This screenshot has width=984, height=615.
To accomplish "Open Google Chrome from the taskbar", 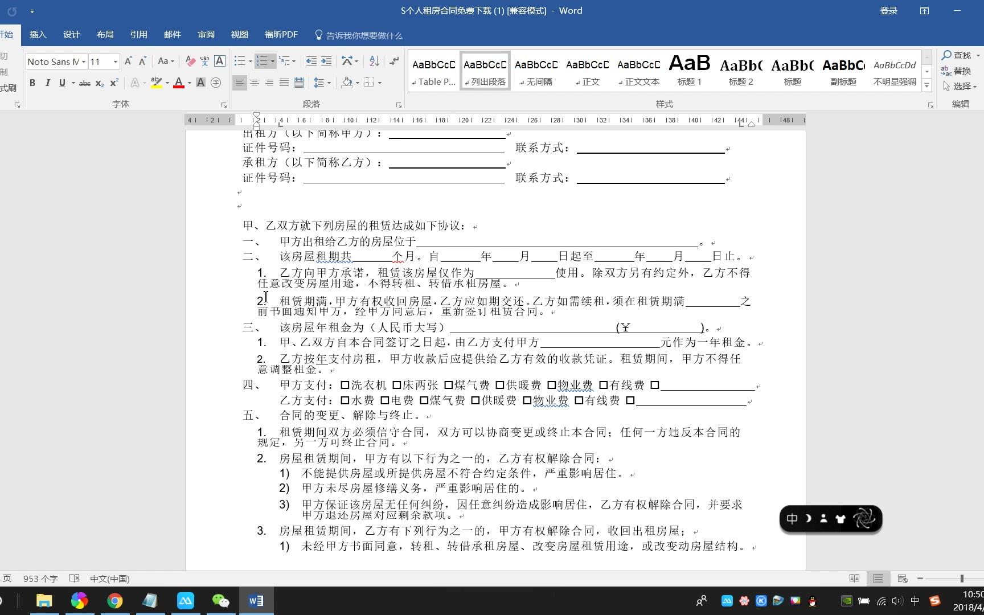I will pyautogui.click(x=114, y=601).
